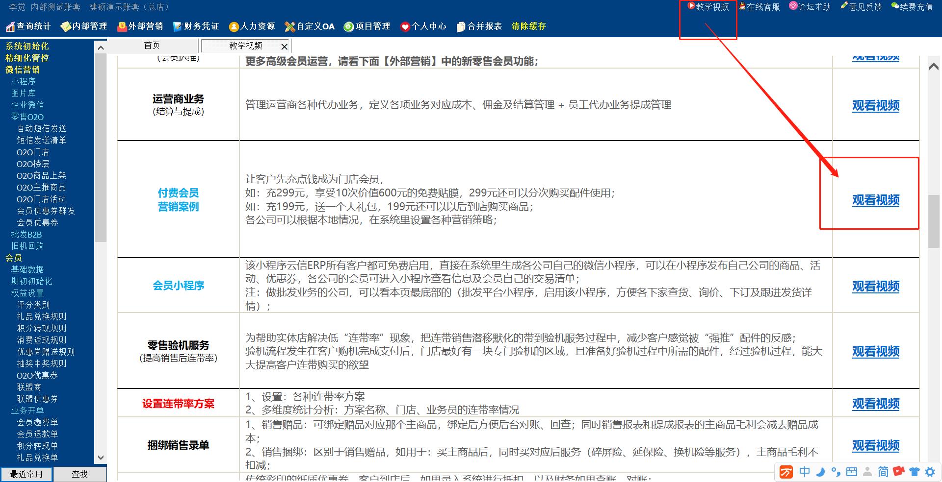
Task: Collapse 业务开单 group in sidebar
Action: [27, 410]
